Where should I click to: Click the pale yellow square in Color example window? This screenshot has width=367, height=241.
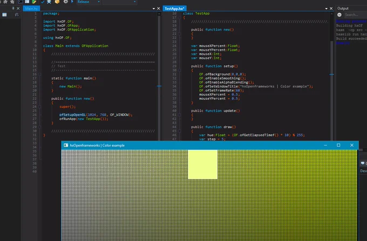[203, 164]
